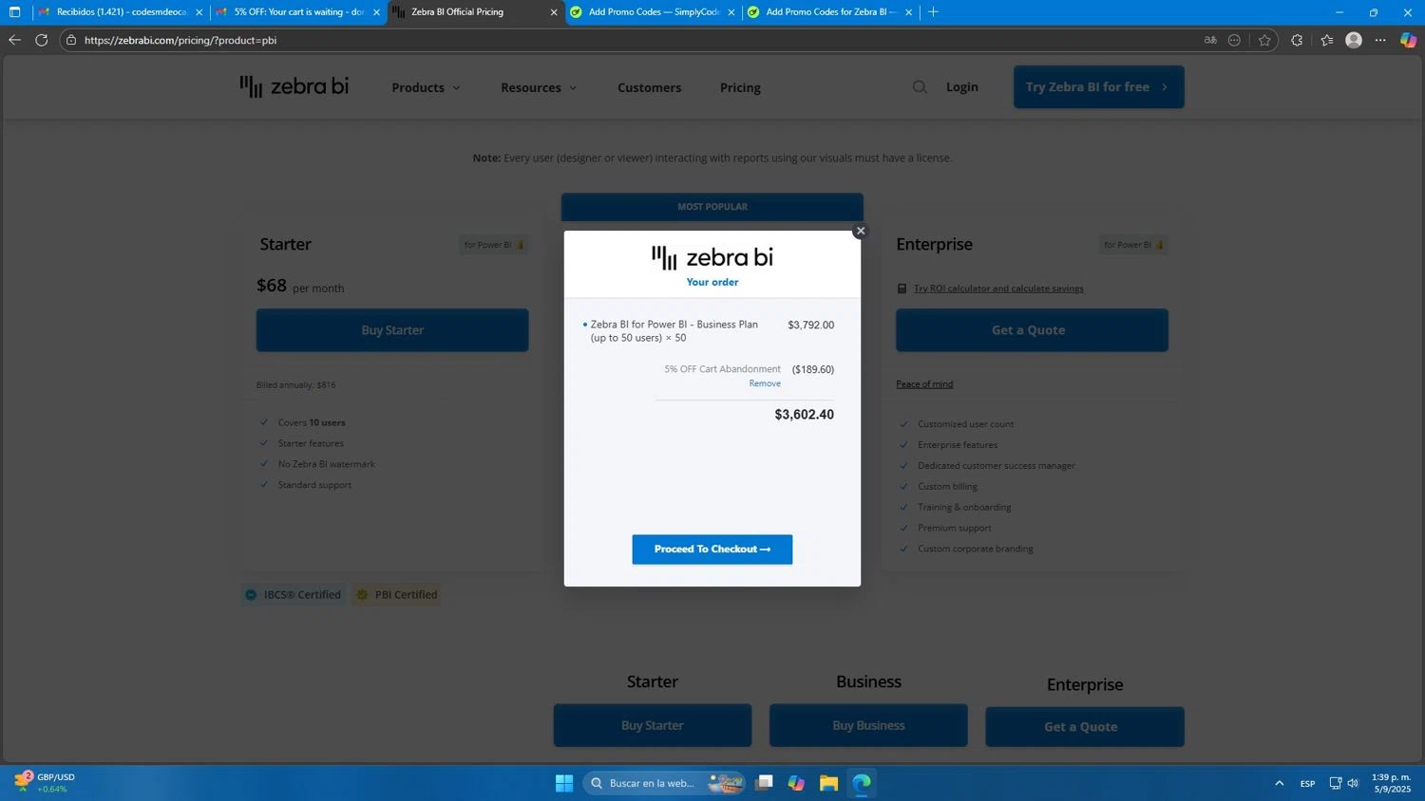
Task: Click the MOST POPULAR banner
Action: (712, 207)
